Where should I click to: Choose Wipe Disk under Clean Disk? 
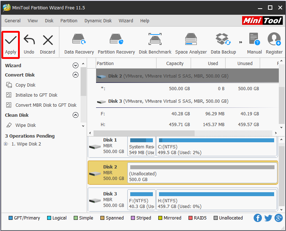click(x=26, y=125)
